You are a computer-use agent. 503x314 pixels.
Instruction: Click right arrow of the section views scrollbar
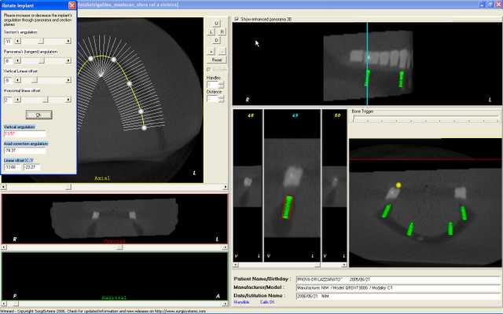[344, 265]
